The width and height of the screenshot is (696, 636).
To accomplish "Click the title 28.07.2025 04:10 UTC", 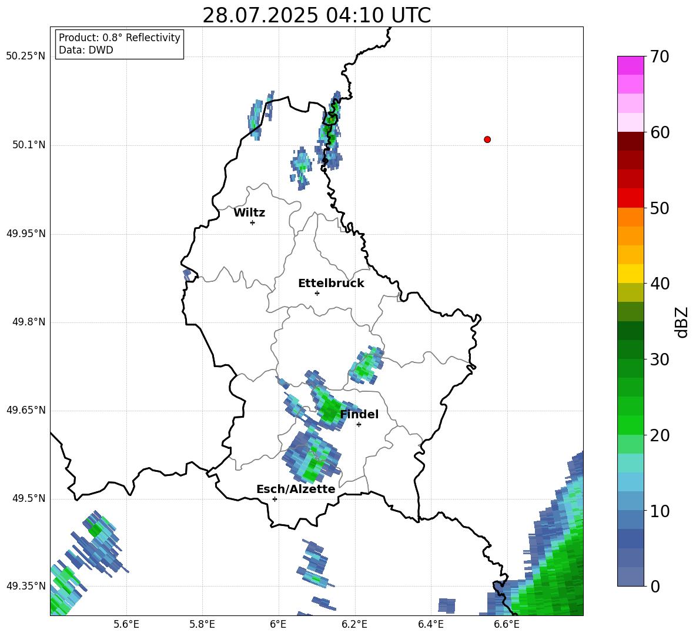I will (x=316, y=15).
